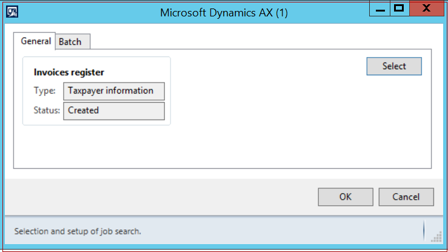This screenshot has width=448, height=252.
Task: Click the title text Microsoft Dynamics AX (1)
Action: click(224, 13)
